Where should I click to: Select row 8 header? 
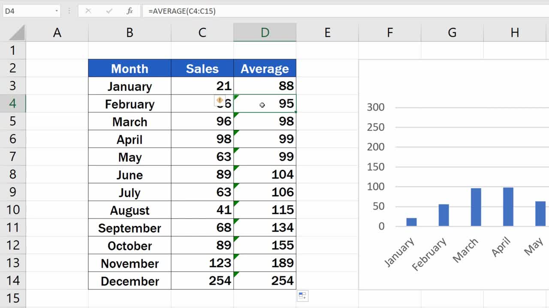(x=13, y=174)
